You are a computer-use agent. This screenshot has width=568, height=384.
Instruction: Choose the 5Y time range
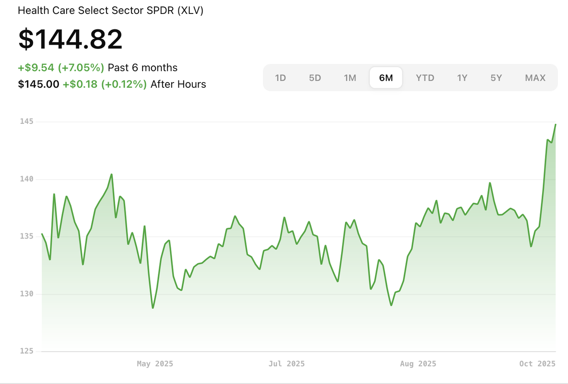coord(496,78)
